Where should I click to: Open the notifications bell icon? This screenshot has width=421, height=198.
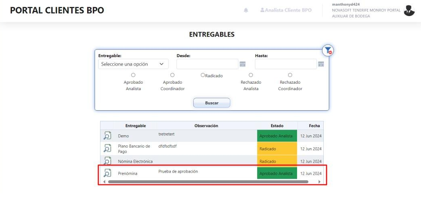(246, 10)
